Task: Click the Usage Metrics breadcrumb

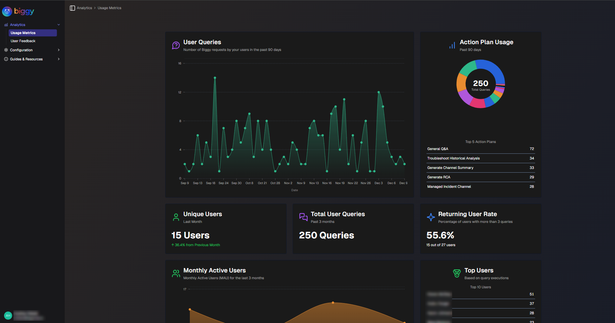Action: pos(110,8)
